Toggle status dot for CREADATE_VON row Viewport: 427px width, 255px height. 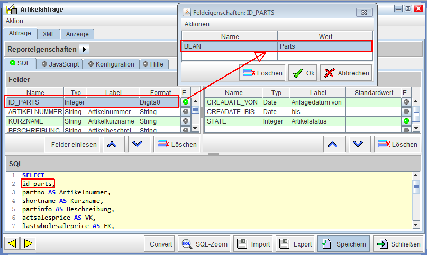click(406, 102)
